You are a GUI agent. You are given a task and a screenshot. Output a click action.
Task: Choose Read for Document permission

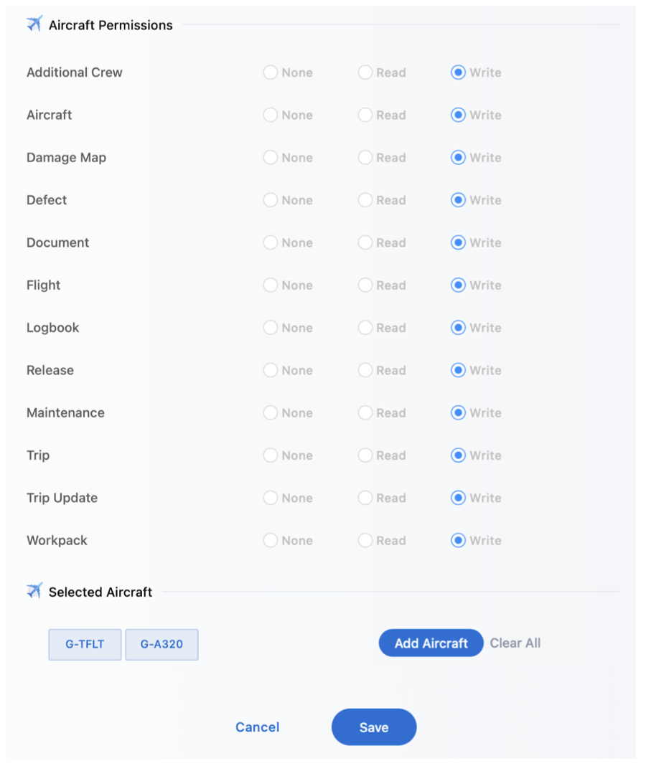click(365, 242)
